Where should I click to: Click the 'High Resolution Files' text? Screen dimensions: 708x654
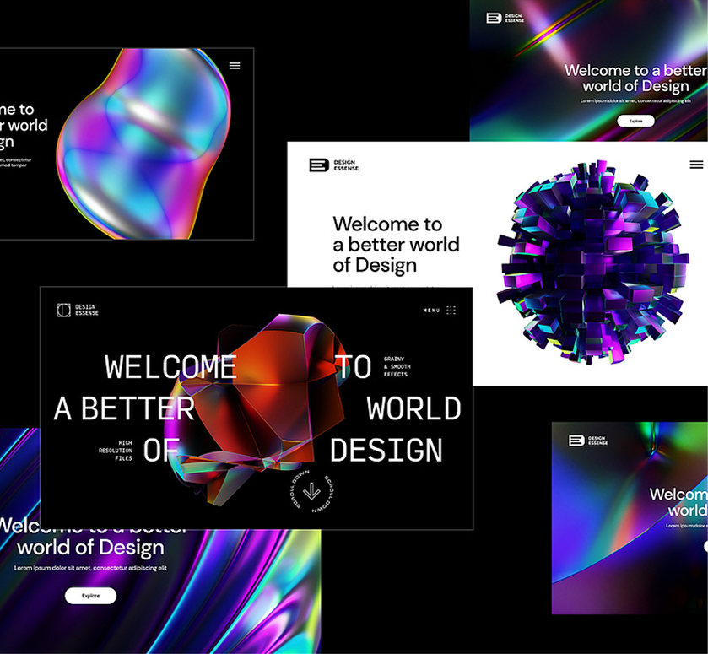[x=116, y=451]
